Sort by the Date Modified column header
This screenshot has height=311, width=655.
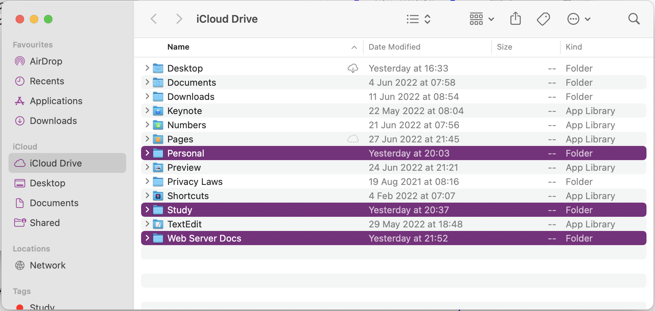pos(394,47)
